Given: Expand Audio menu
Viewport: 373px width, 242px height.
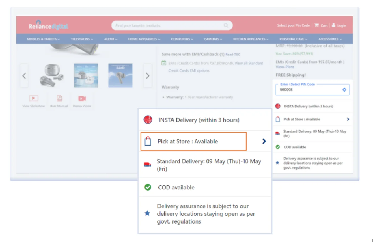Looking at the screenshot, I should pyautogui.click(x=111, y=39).
